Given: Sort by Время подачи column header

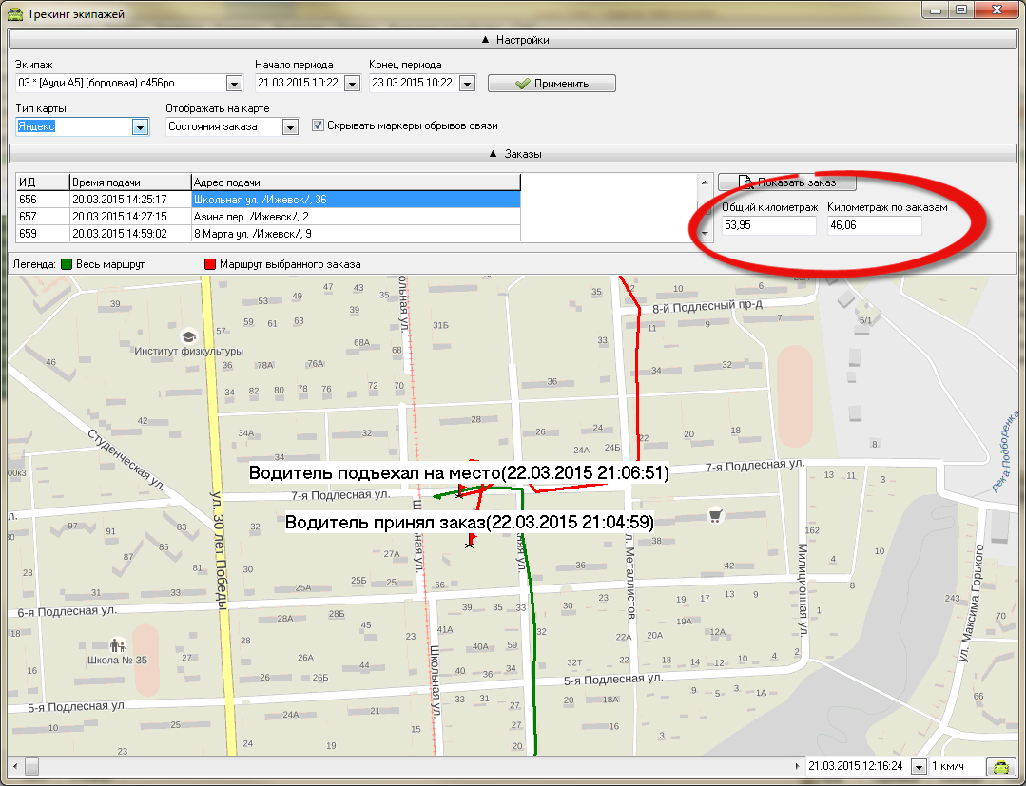Looking at the screenshot, I should 129,182.
